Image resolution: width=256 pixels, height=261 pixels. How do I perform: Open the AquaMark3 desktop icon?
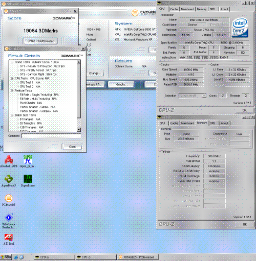9,181
